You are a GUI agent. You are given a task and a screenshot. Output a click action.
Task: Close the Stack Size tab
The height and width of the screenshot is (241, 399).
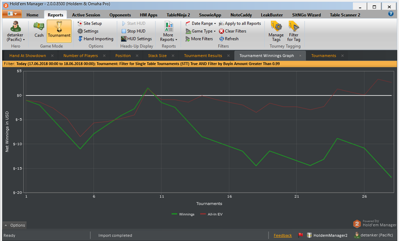pyautogui.click(x=173, y=55)
